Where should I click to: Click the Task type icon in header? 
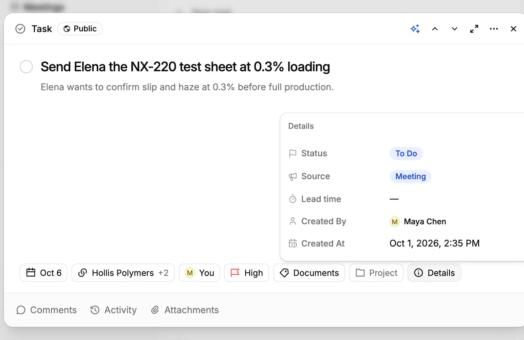tap(20, 29)
